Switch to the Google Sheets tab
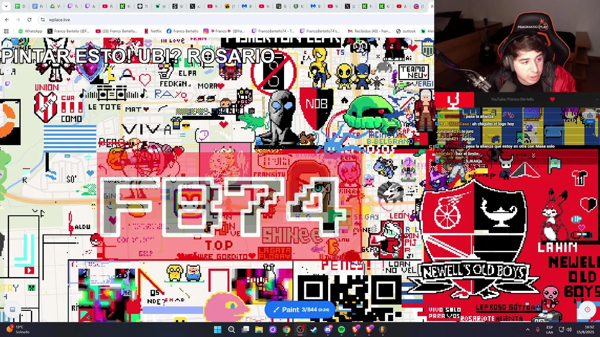 (21, 7)
